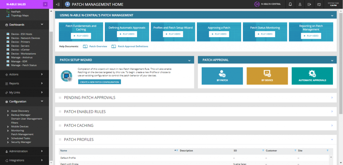Click drag handle icon of Patch Caching
The width and height of the screenshot is (343, 165).
(x=60, y=126)
